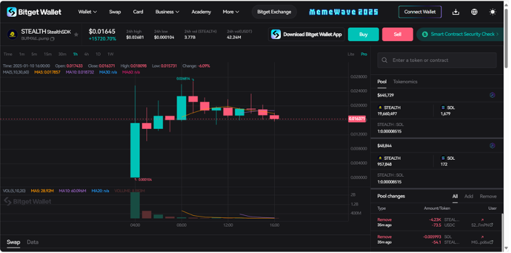
Task: Click the -0.005993 SOL remove amount
Action: click(x=432, y=237)
